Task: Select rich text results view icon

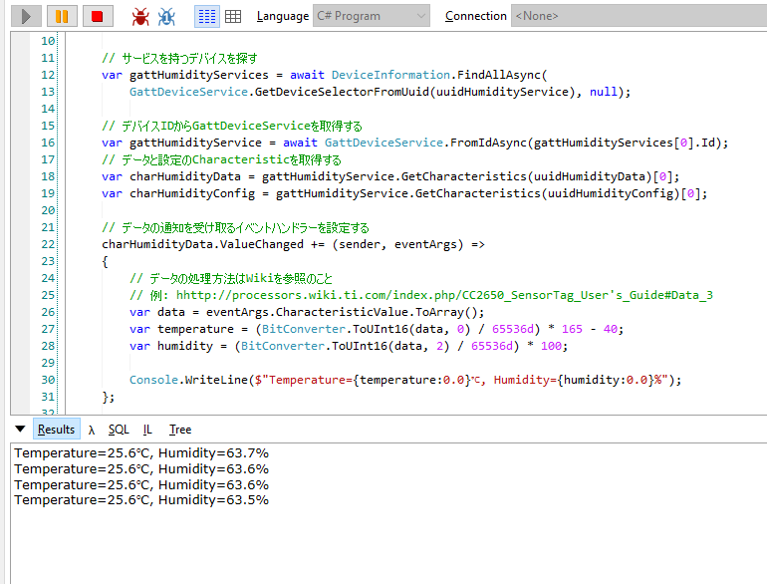Action: tap(207, 17)
